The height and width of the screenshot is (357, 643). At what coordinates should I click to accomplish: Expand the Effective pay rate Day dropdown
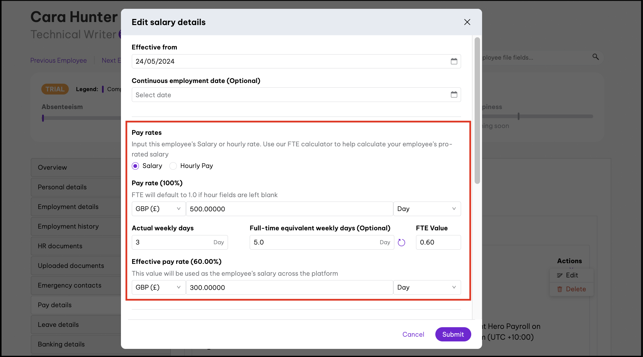click(427, 288)
